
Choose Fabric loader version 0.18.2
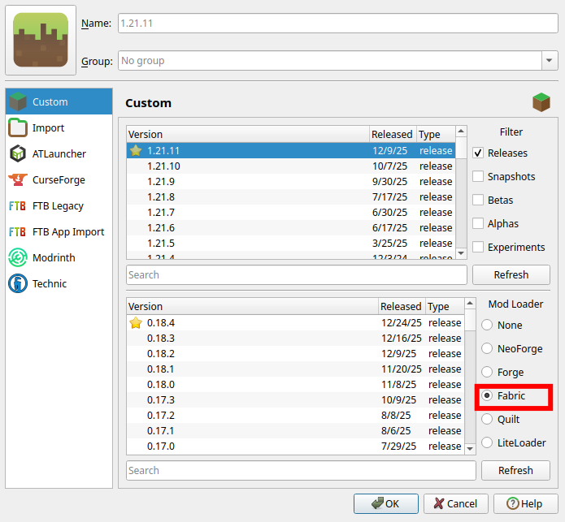[161, 354]
